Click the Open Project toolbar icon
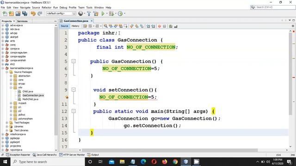Image resolution: width=296 pixels, height=166 pixels. click(x=18, y=13)
